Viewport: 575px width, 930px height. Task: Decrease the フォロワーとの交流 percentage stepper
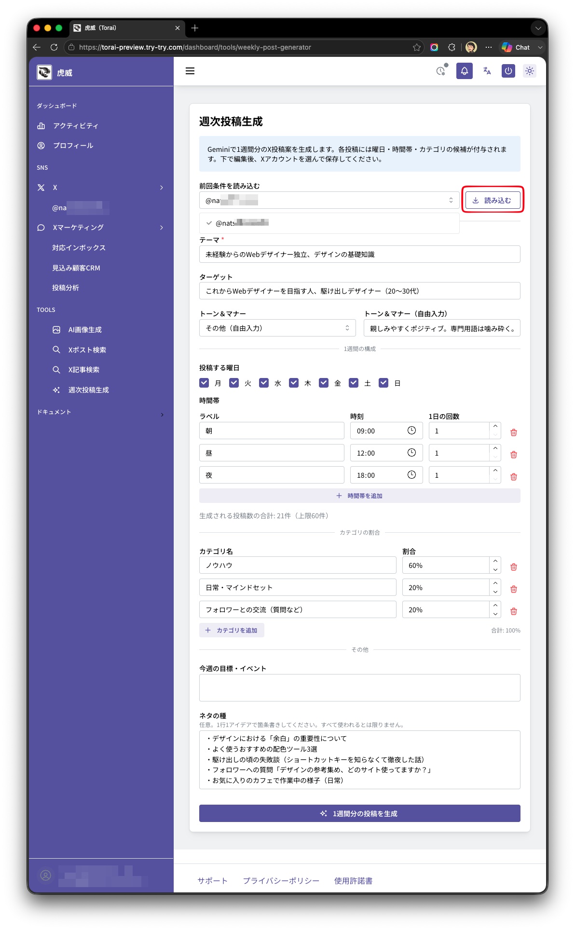[495, 614]
